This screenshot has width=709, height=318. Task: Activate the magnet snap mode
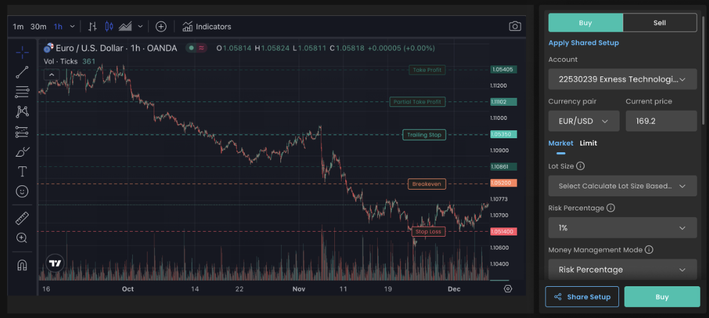22,265
